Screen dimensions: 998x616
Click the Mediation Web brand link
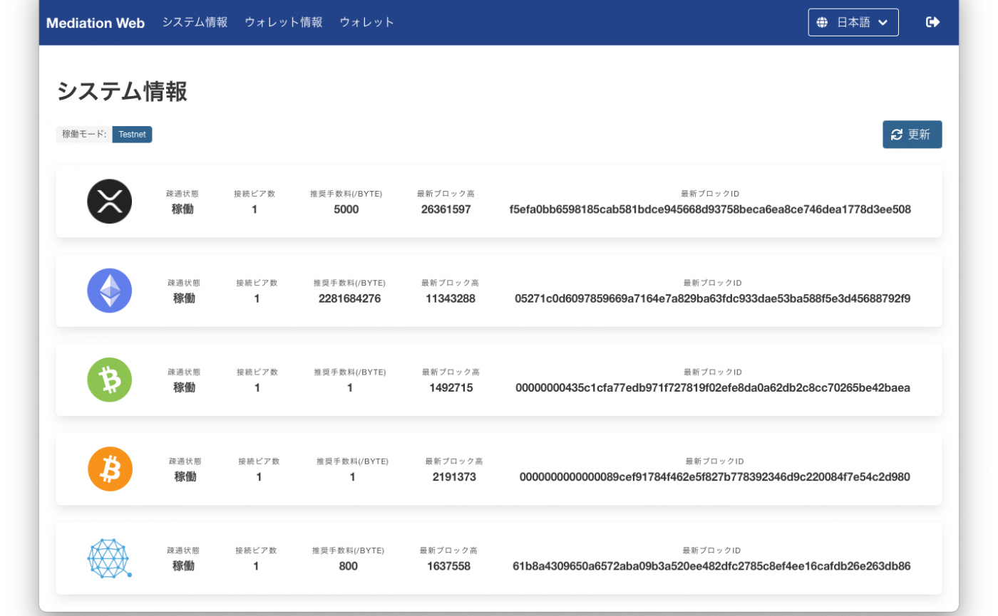click(x=95, y=22)
